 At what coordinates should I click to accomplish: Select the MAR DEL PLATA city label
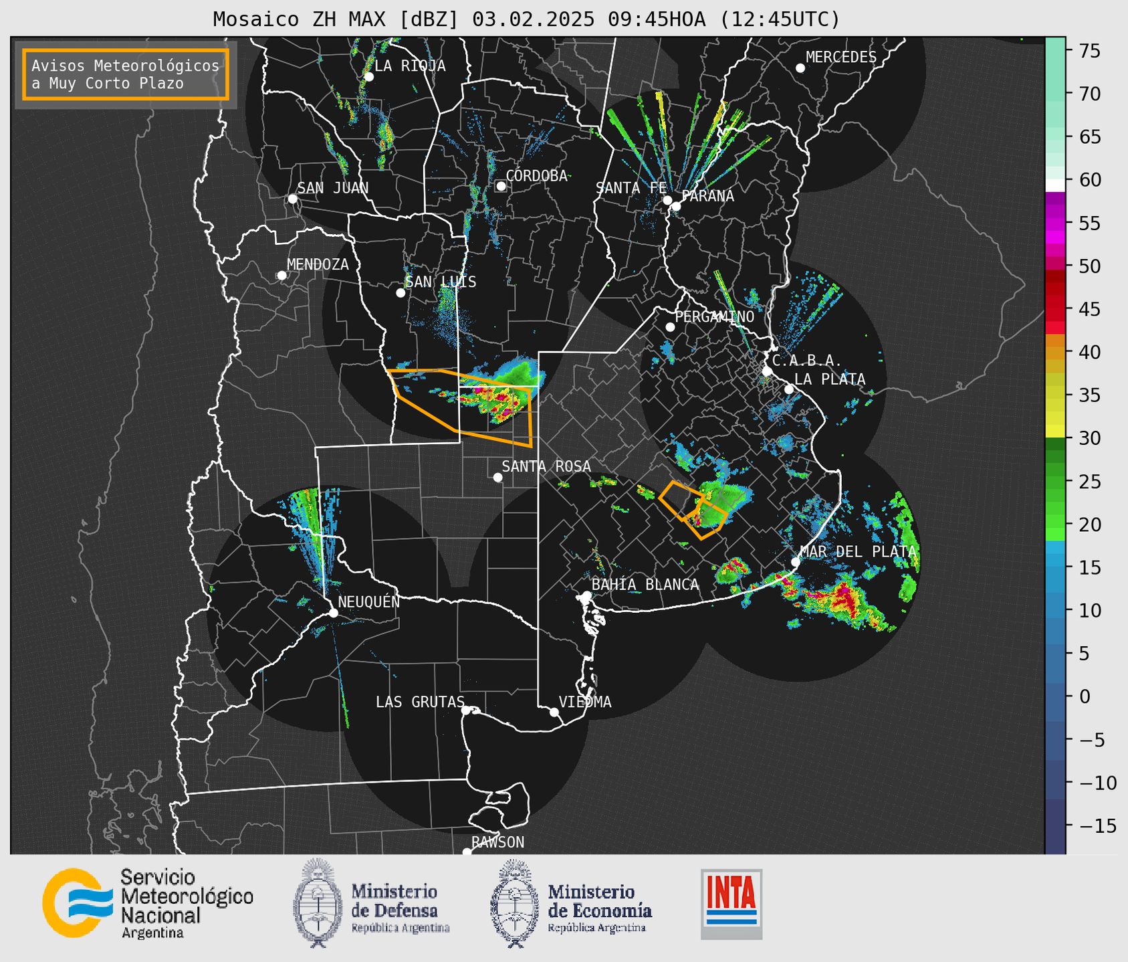tap(858, 552)
